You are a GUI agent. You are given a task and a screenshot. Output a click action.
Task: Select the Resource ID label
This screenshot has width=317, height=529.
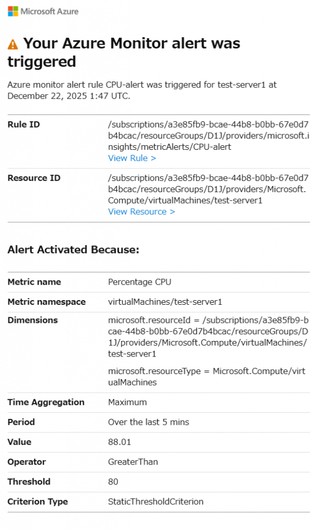tap(34, 178)
